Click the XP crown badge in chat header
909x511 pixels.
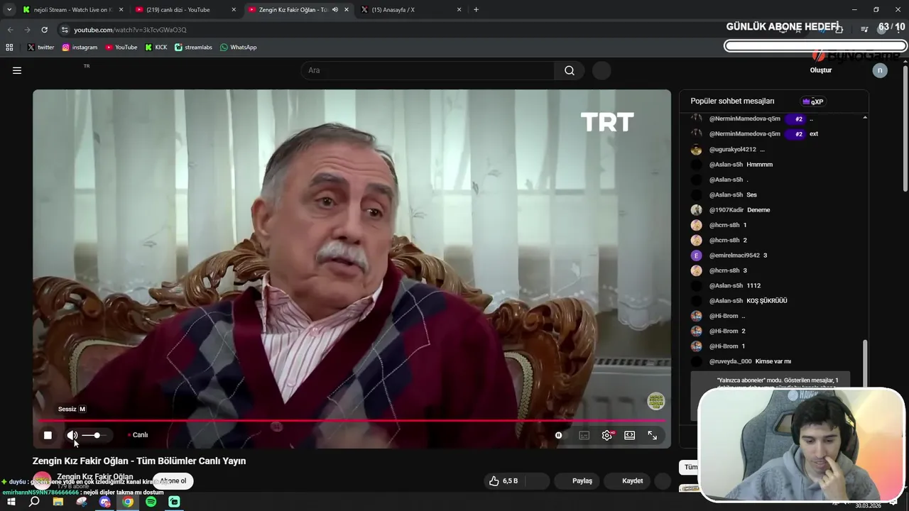click(812, 101)
